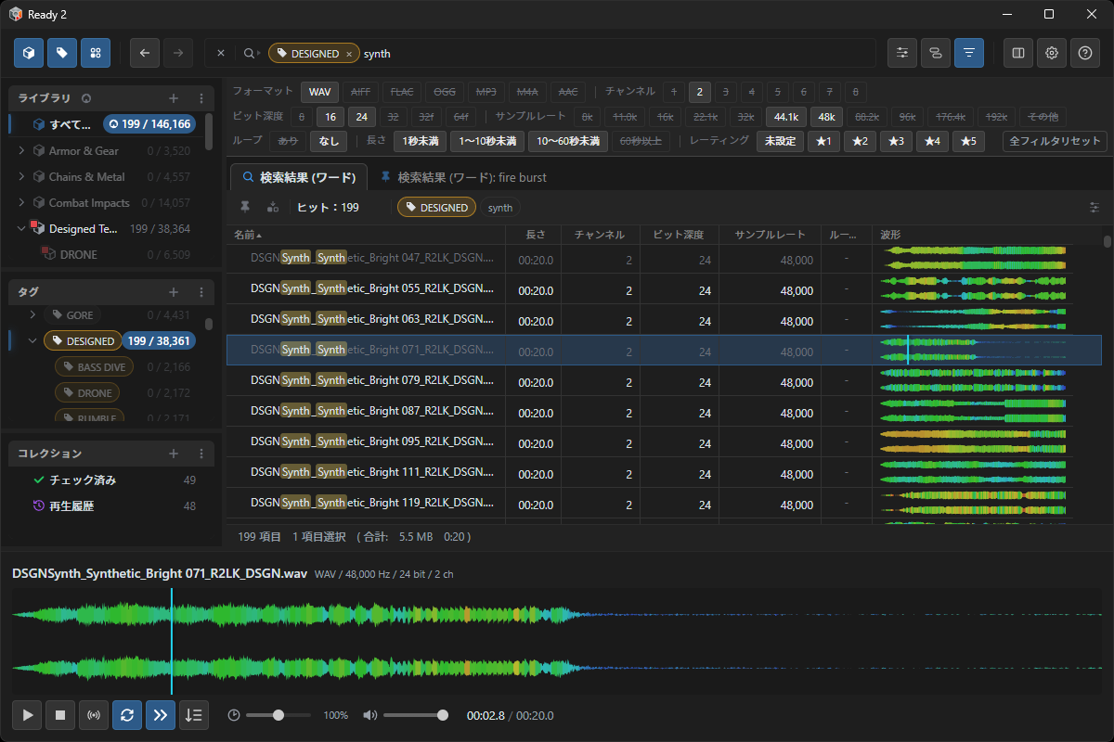The width and height of the screenshot is (1114, 742).
Task: Expand the Armor & Gear library item
Action: coord(23,150)
